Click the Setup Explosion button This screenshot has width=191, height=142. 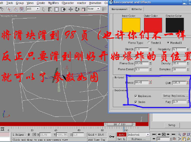pyautogui.click(x=175, y=96)
